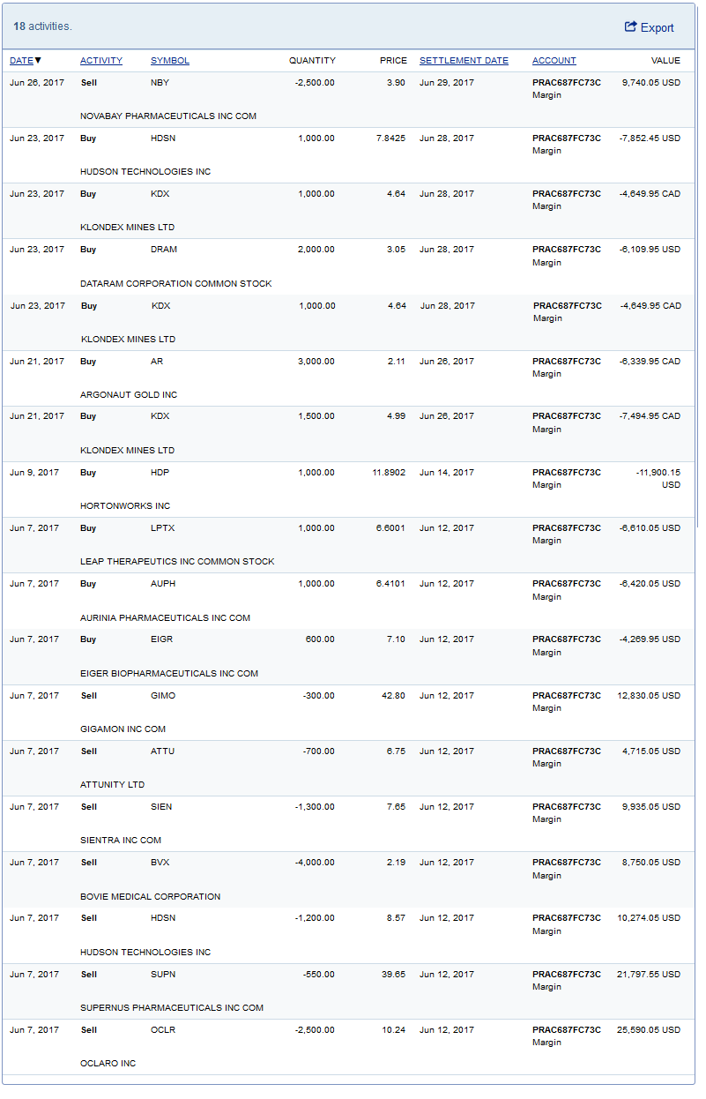Click Novabay Pharmaceuticals Inc Com description

168,116
